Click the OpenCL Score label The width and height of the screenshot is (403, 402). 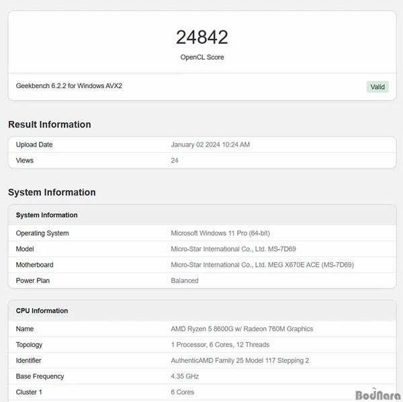[x=202, y=57]
